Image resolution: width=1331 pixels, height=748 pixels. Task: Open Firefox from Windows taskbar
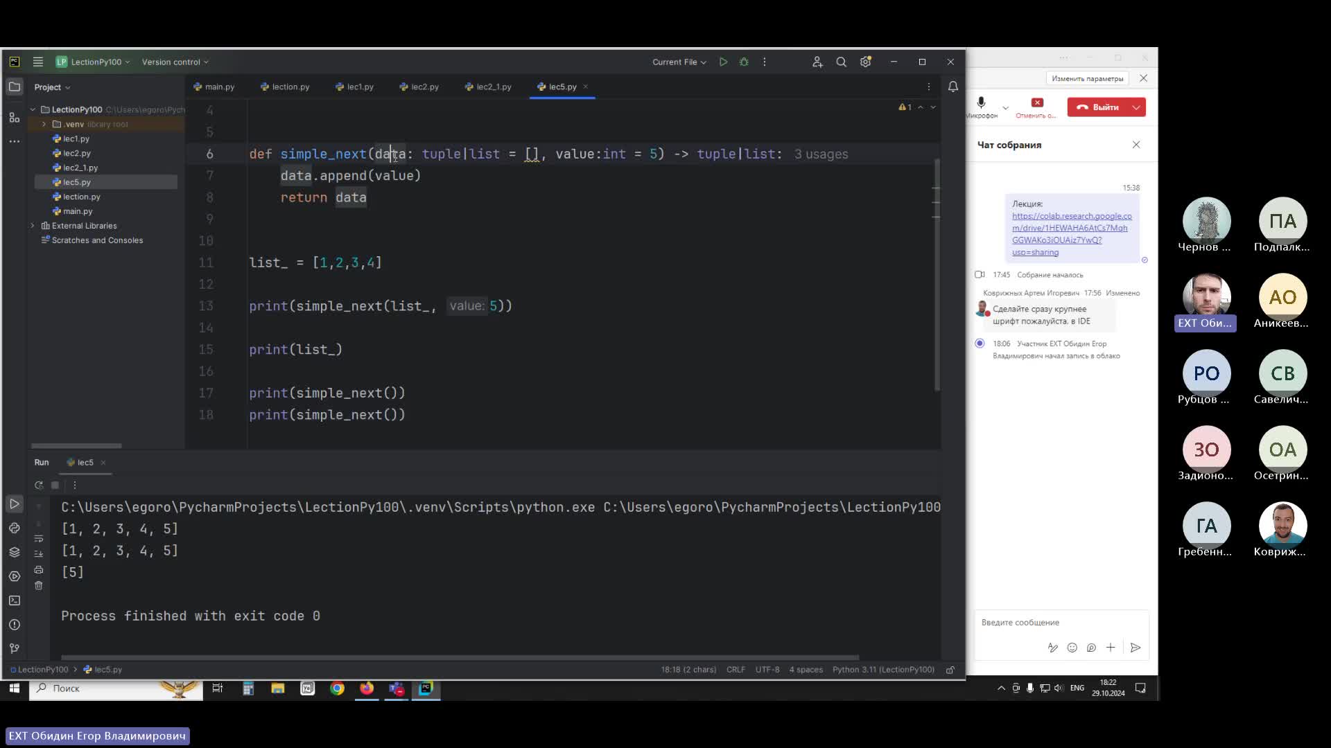point(367,688)
